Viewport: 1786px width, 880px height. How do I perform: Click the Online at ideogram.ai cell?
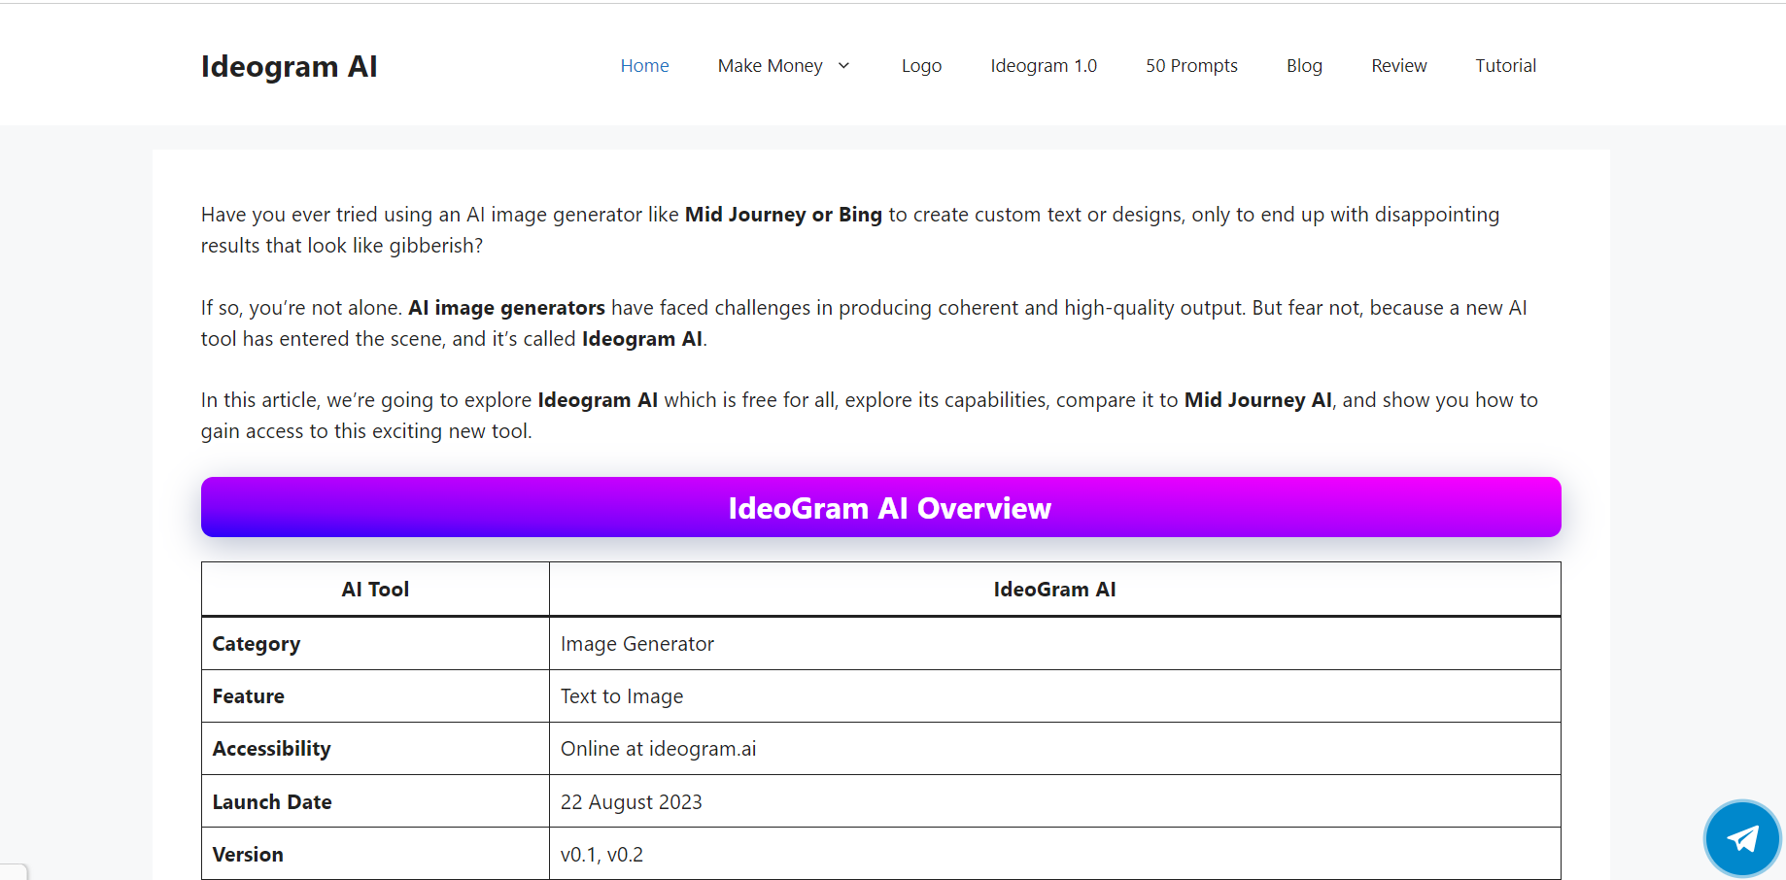(658, 748)
